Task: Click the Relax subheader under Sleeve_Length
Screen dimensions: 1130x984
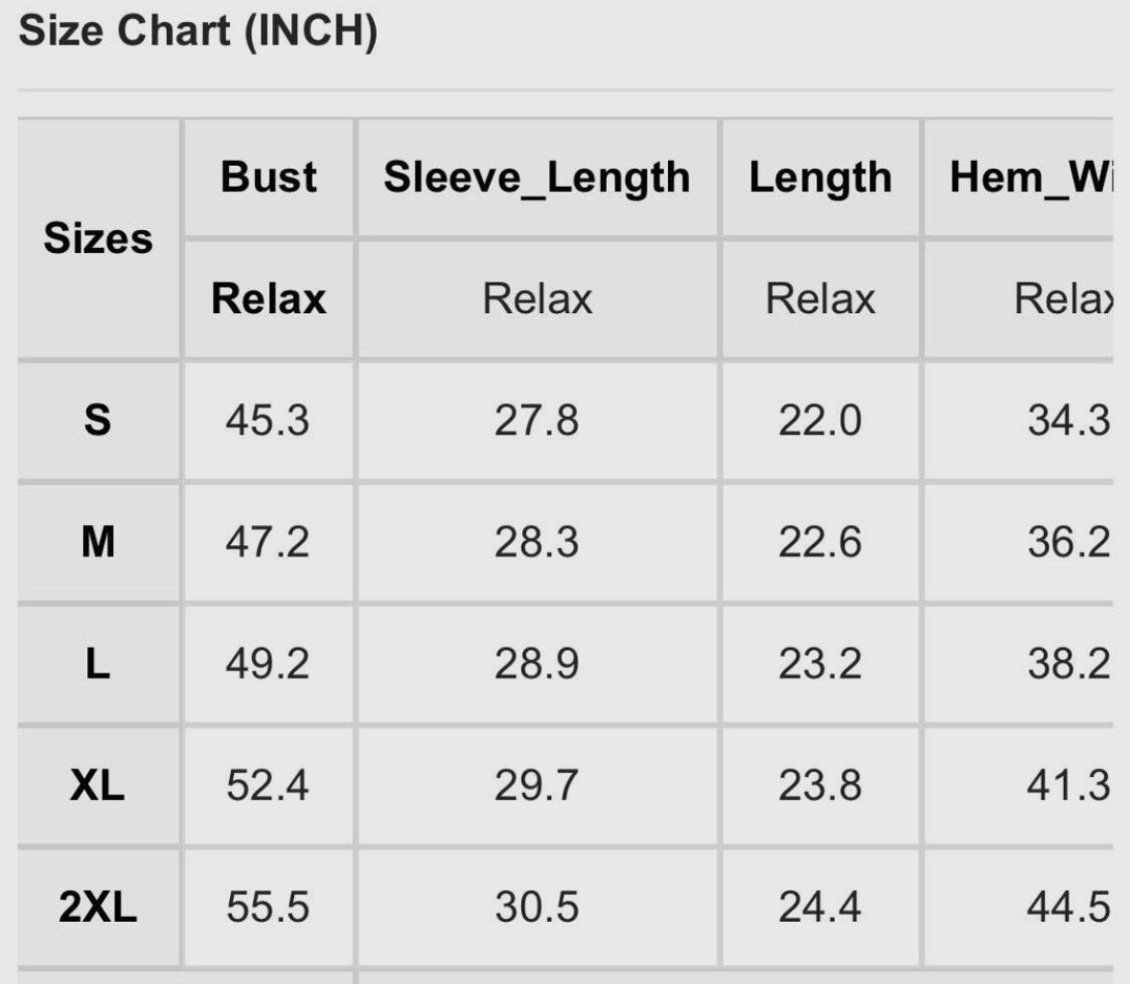Action: pyautogui.click(x=537, y=298)
